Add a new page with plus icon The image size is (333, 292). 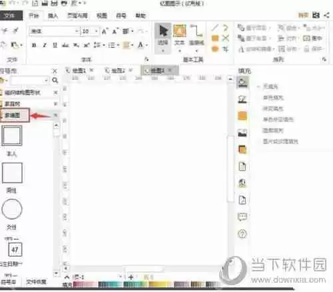pos(131,277)
